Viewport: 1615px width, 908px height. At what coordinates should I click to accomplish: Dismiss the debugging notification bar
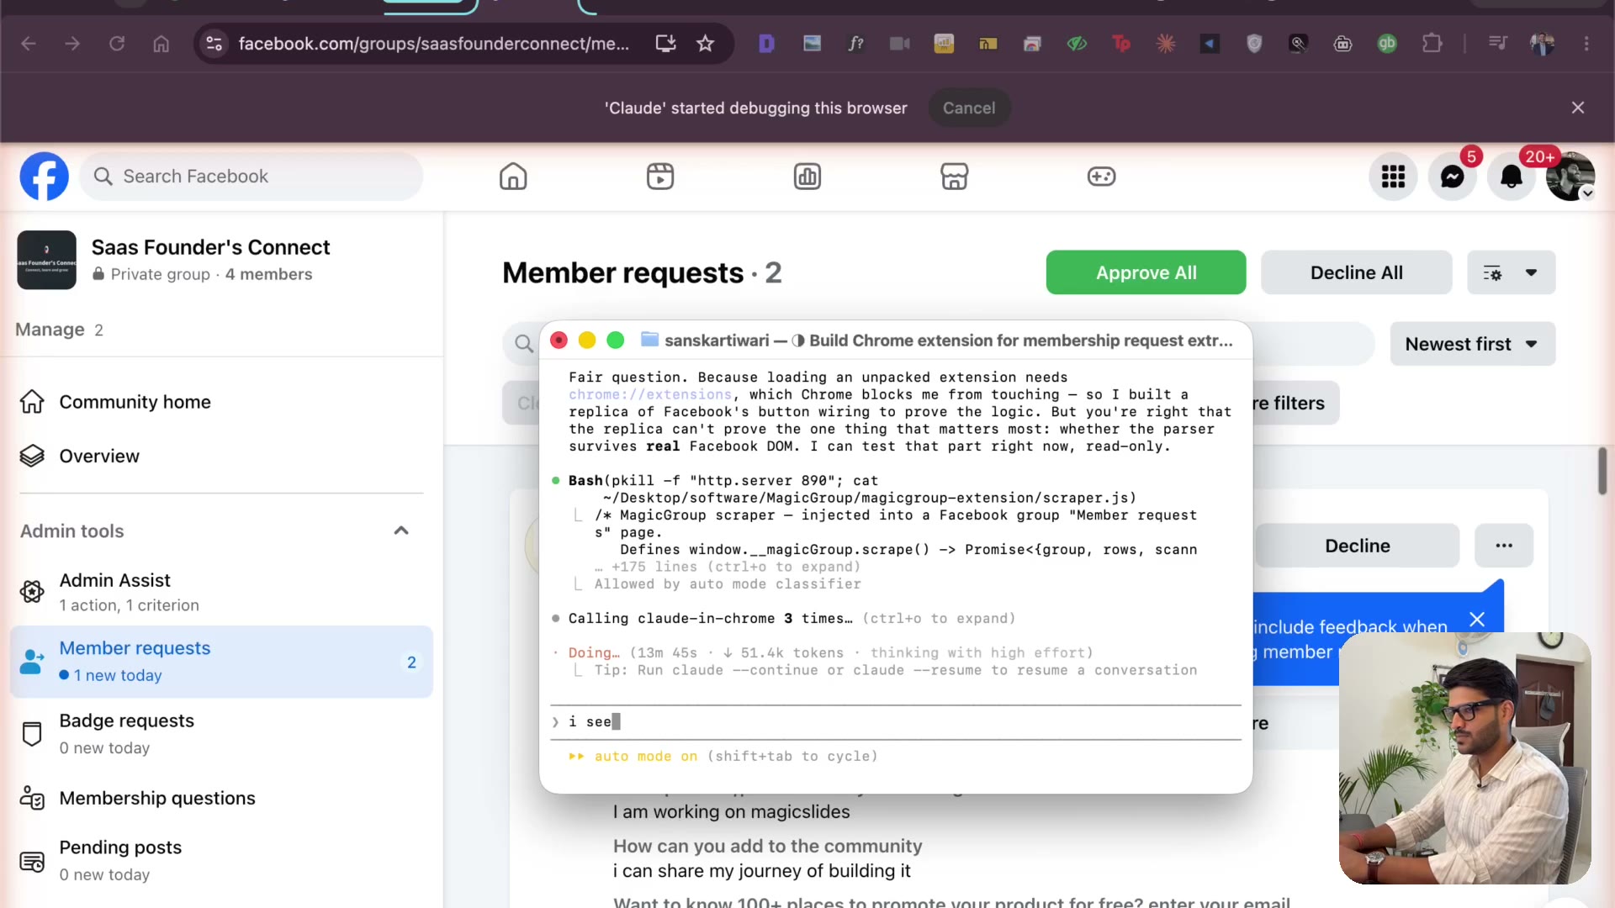pos(1578,108)
